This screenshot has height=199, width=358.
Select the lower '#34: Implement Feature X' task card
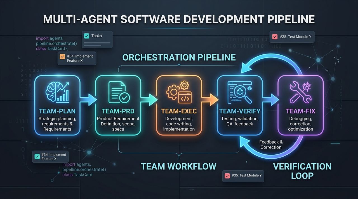tap(50, 156)
